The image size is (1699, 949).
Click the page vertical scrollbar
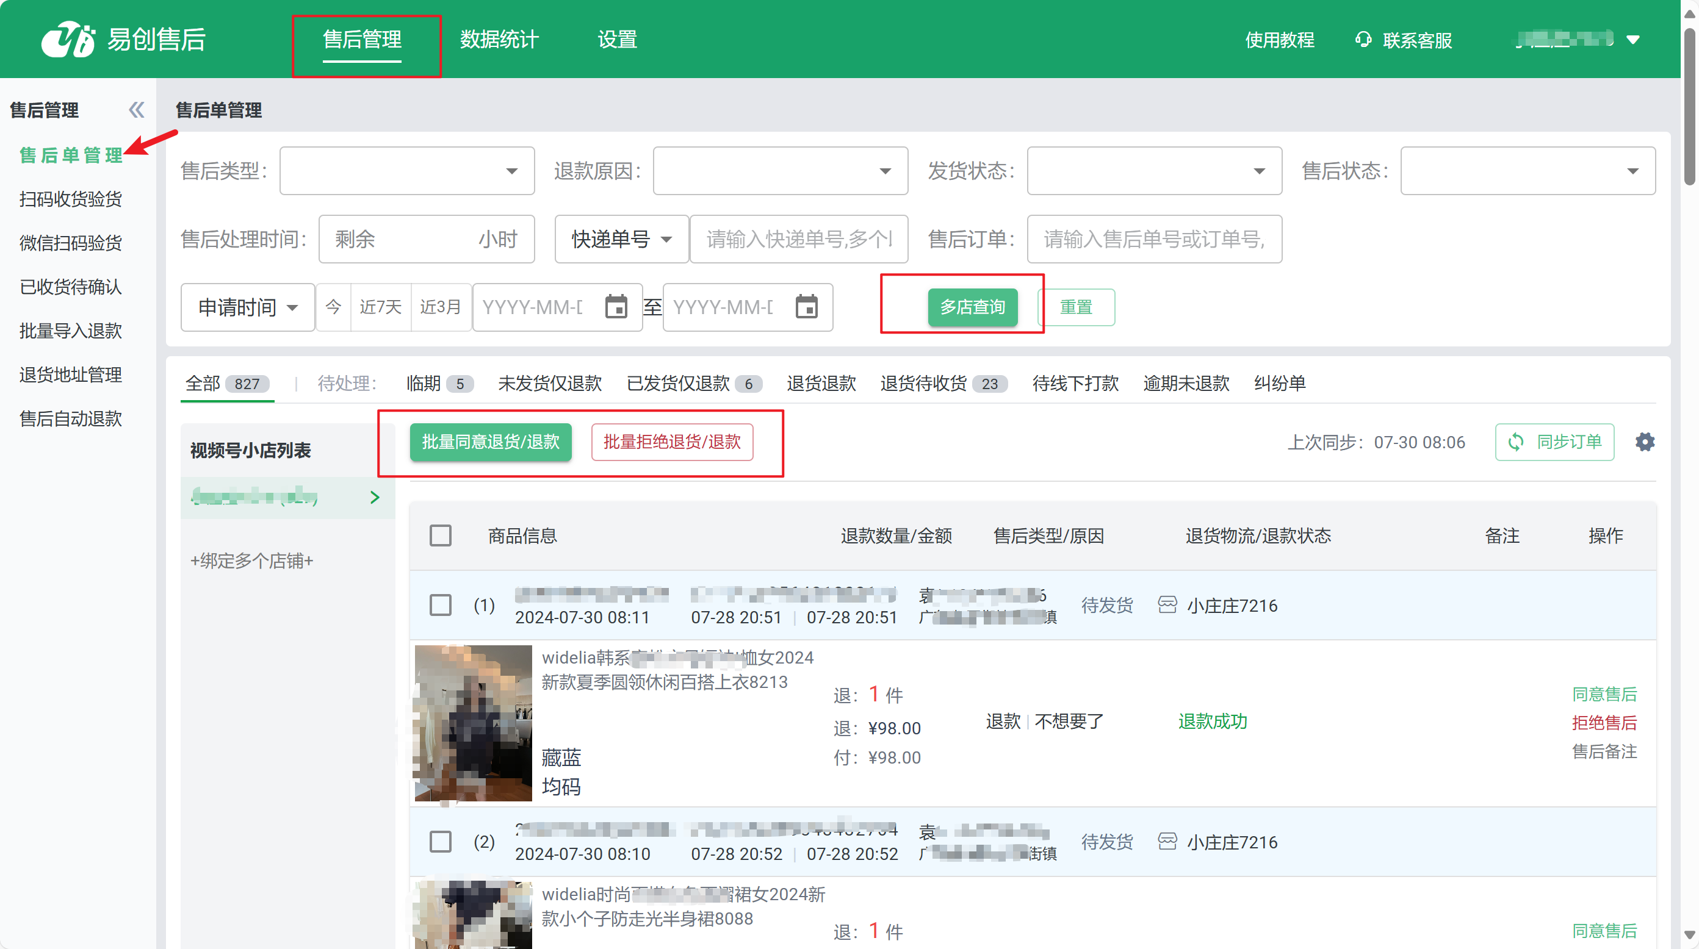tap(1689, 106)
